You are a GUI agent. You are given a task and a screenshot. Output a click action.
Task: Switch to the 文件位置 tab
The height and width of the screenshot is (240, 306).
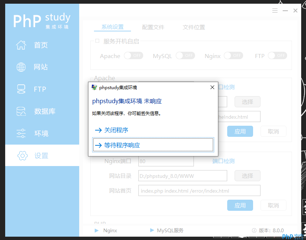pyautogui.click(x=194, y=27)
